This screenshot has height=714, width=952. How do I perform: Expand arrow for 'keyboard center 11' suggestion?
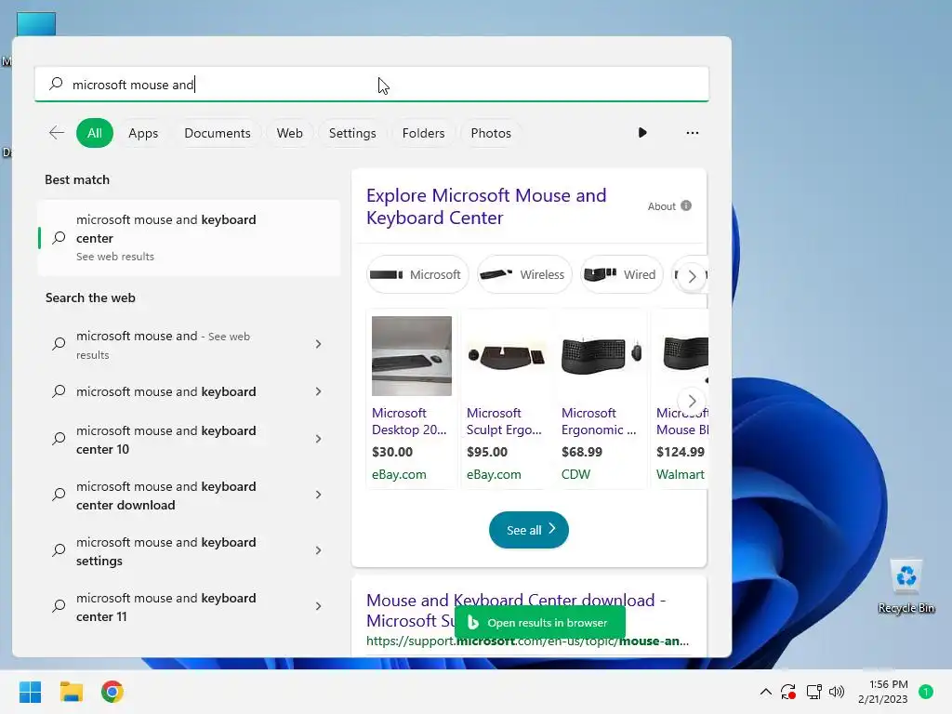click(x=318, y=606)
